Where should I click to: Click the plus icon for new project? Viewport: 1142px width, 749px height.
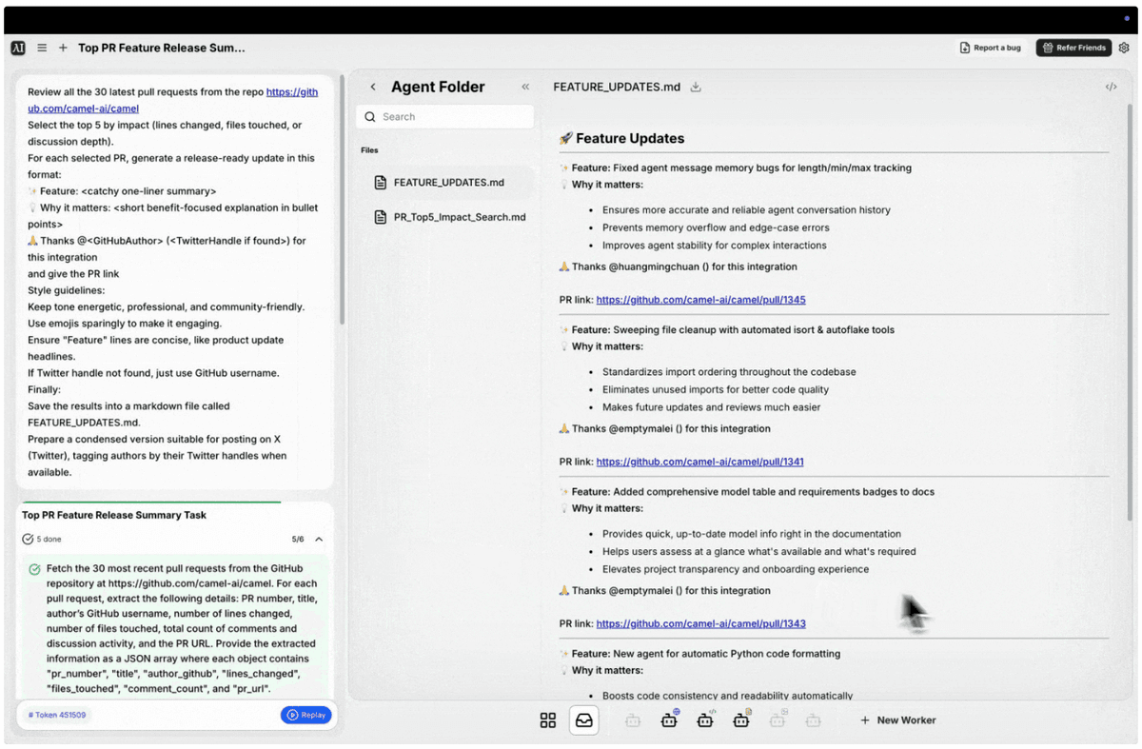(63, 48)
